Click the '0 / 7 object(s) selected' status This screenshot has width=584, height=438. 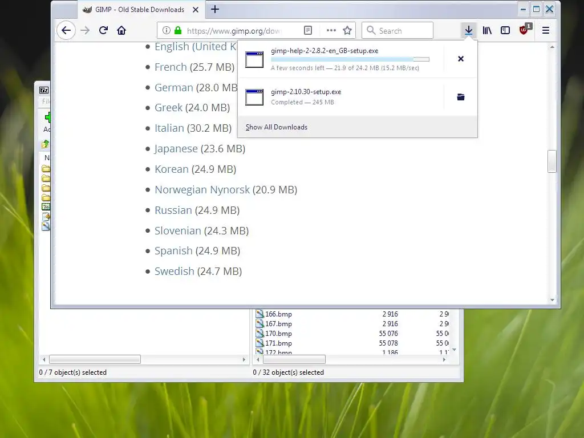pos(72,372)
